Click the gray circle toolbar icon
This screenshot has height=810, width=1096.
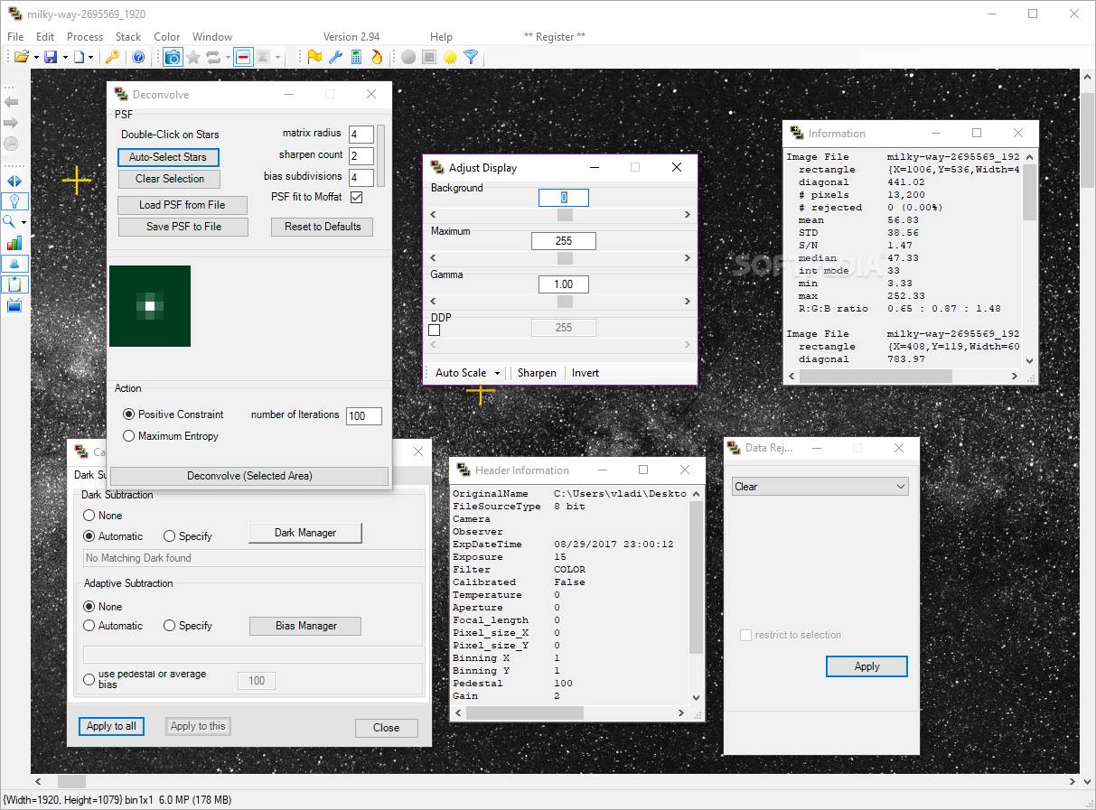(408, 57)
